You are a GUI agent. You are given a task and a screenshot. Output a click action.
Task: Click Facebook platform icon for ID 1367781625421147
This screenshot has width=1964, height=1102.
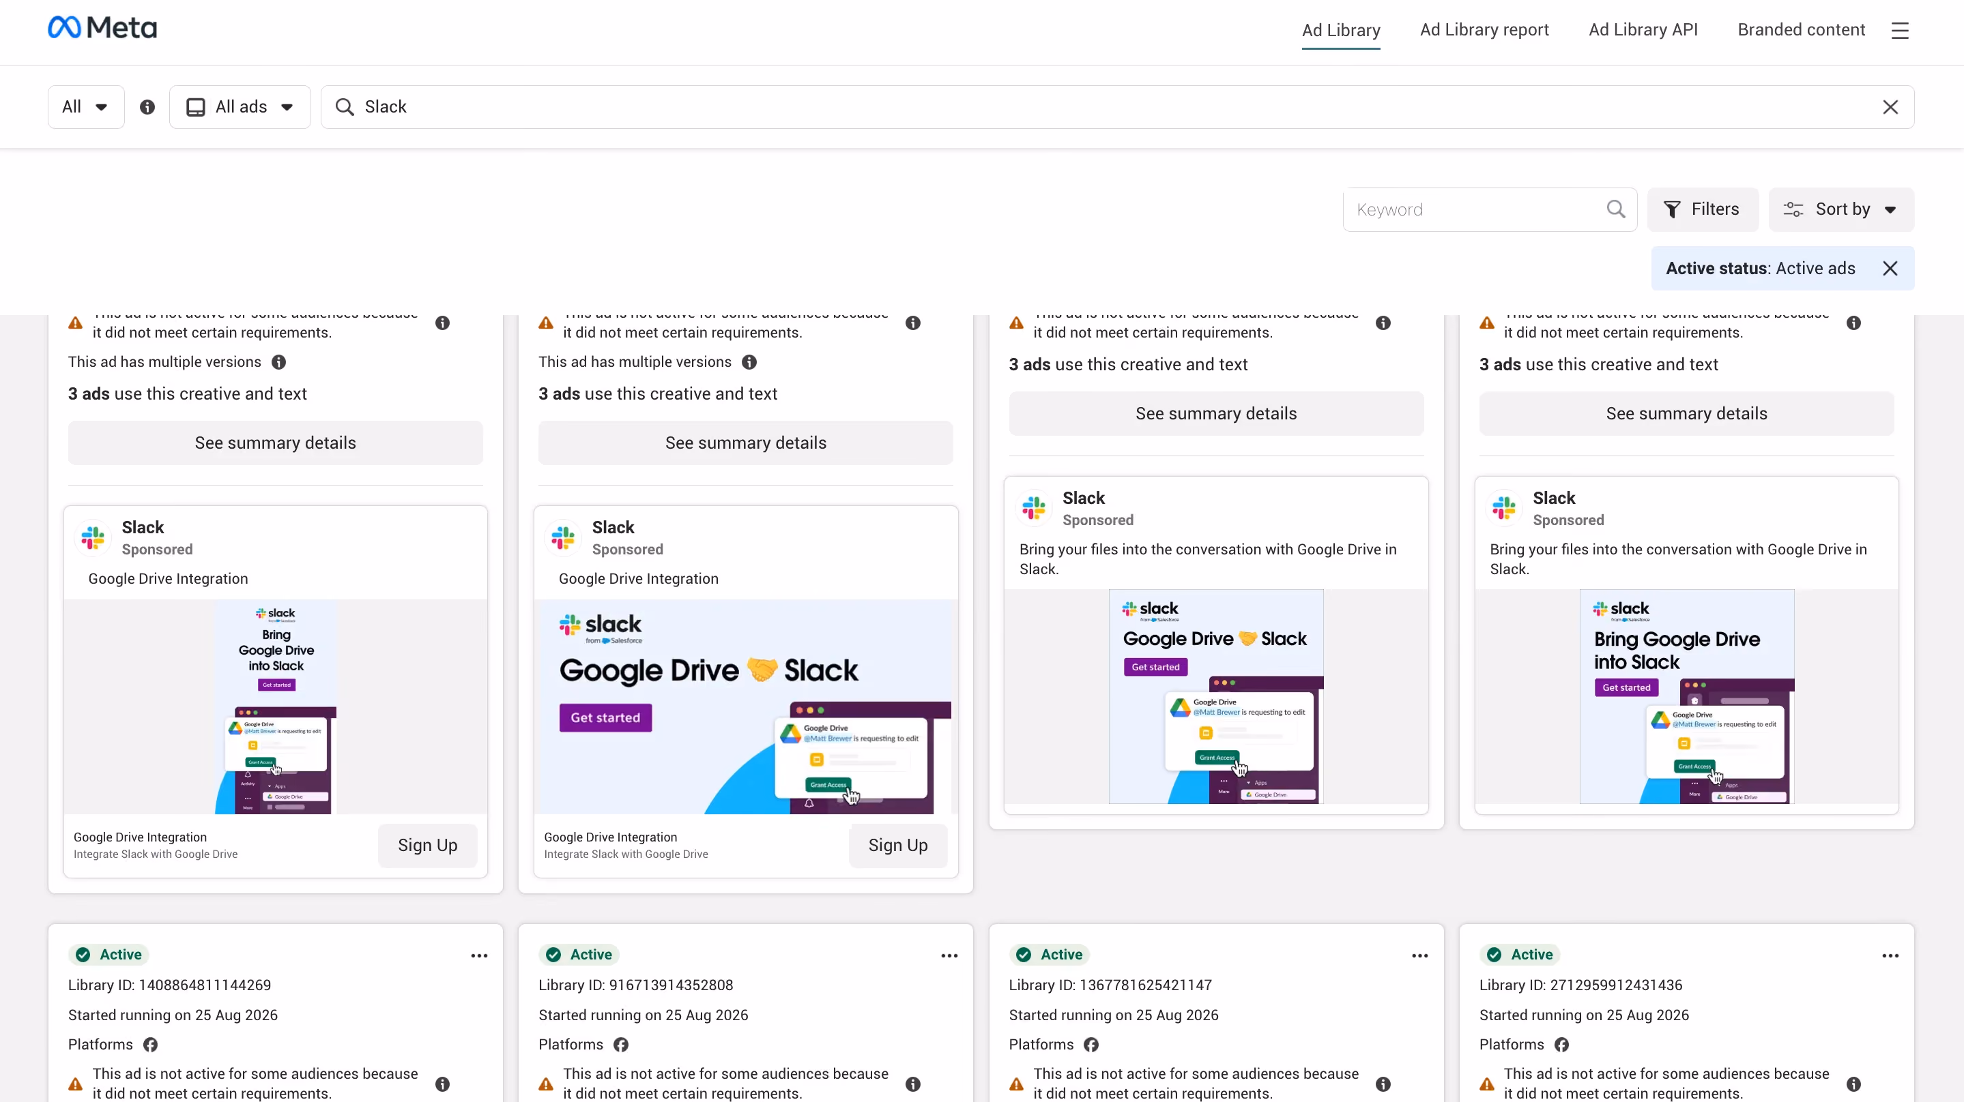click(1092, 1045)
